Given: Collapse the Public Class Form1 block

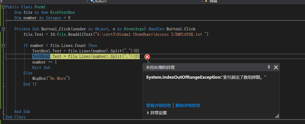Looking at the screenshot, I should pos(3,7).
